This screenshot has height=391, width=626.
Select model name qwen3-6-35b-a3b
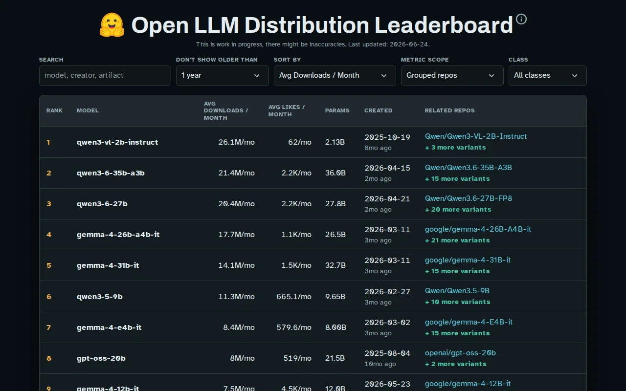pos(111,173)
